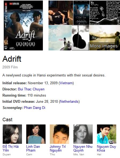View the woman on cliff sky thumbnail
The width and height of the screenshot is (120, 158).
pos(60,38)
